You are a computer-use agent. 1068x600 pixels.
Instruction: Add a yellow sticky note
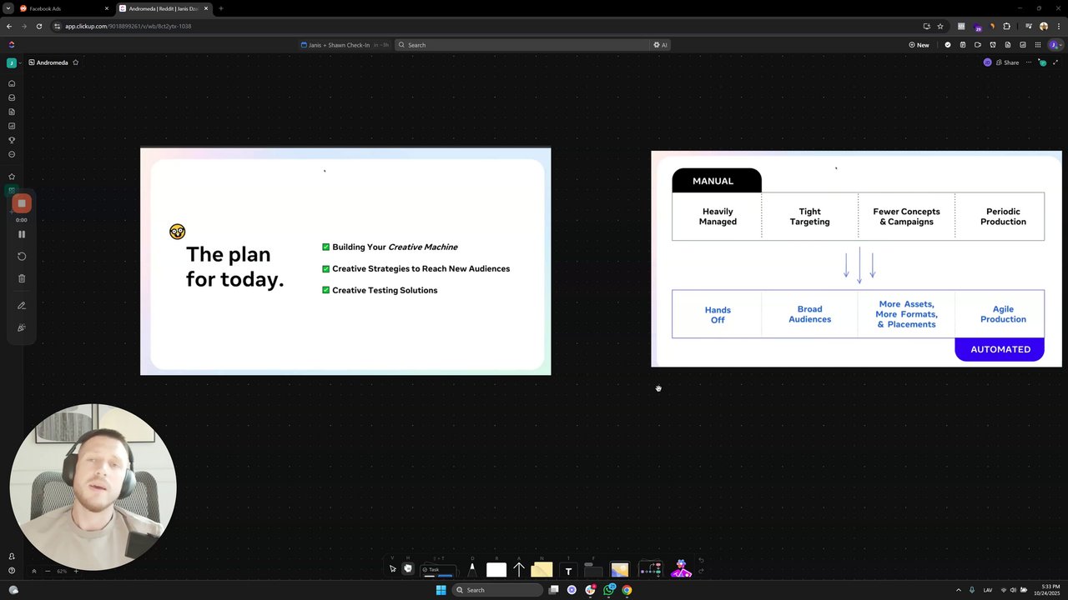(542, 570)
